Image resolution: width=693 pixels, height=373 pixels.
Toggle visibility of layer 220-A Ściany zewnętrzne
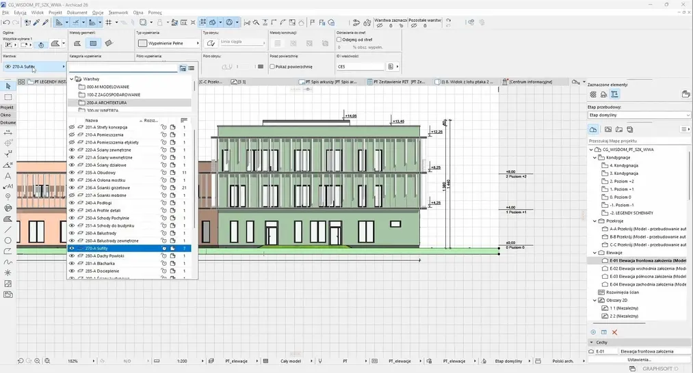(x=72, y=150)
